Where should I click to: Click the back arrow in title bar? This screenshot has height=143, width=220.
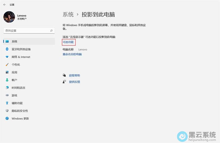(4, 4)
